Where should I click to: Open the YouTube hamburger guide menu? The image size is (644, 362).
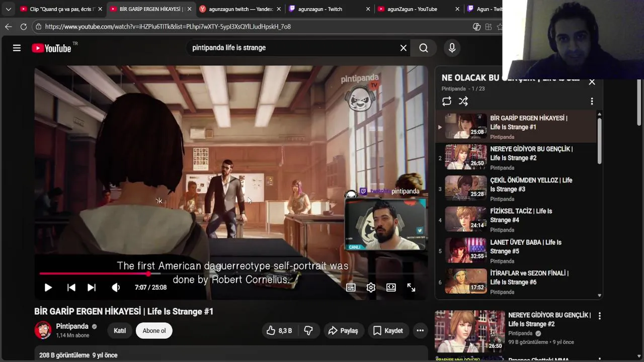pos(17,48)
